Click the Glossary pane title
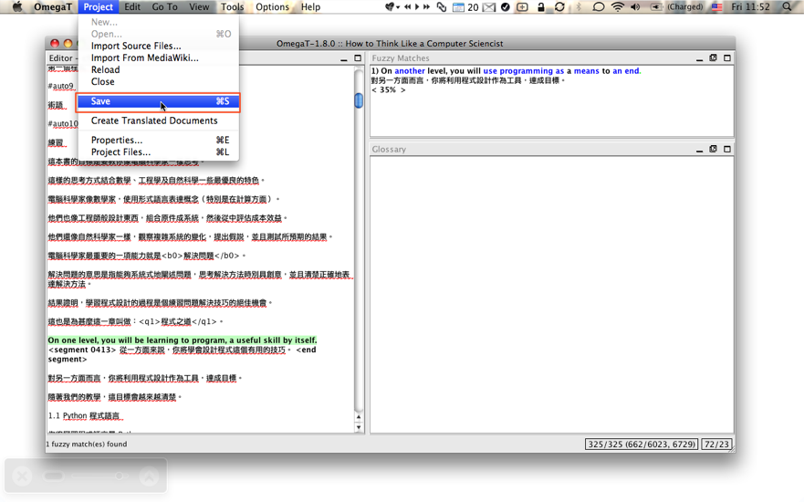This screenshot has width=804, height=502. click(389, 149)
